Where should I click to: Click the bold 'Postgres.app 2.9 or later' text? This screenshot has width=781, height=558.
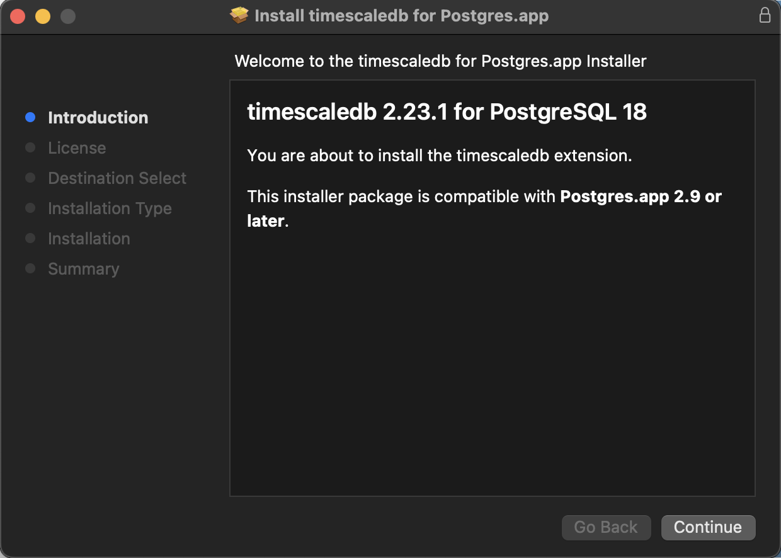[640, 196]
